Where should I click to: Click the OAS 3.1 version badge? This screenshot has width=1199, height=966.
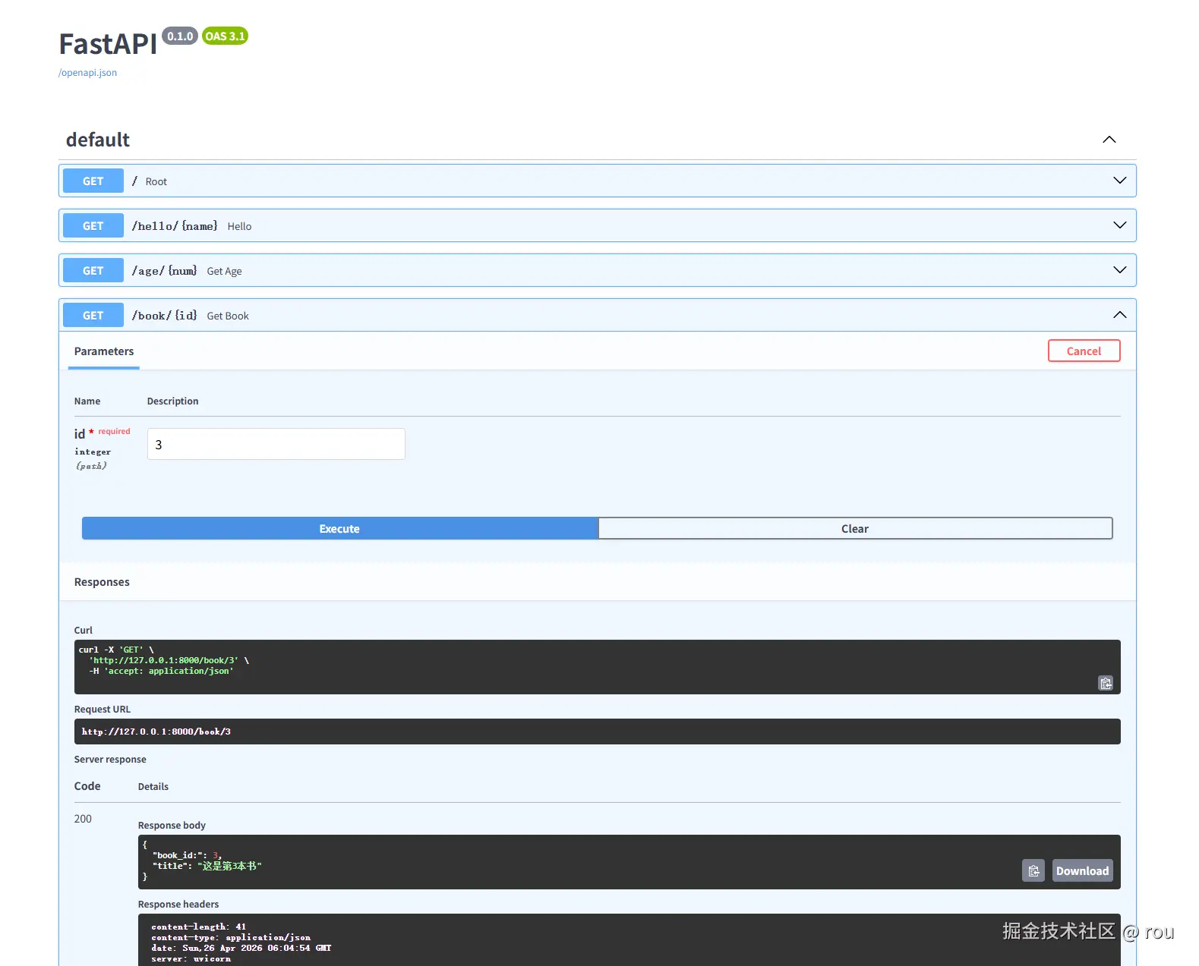tap(225, 36)
